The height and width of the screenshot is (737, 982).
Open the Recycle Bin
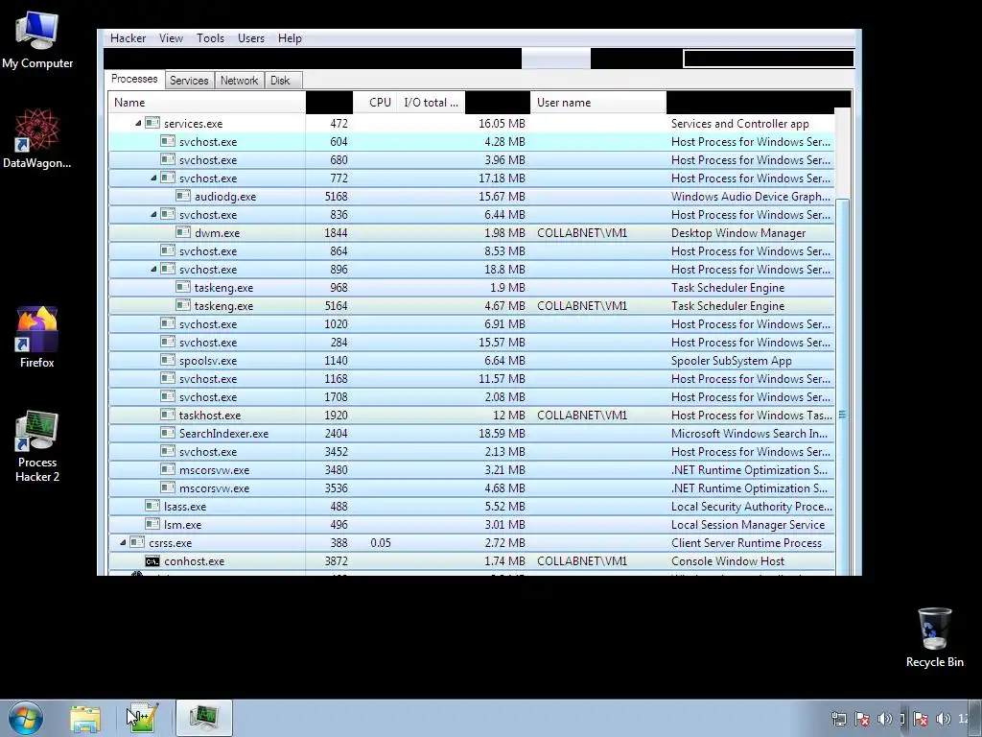pos(934,637)
